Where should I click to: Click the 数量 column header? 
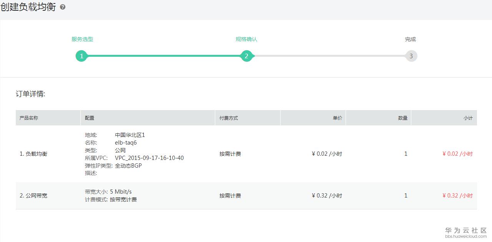[402, 118]
